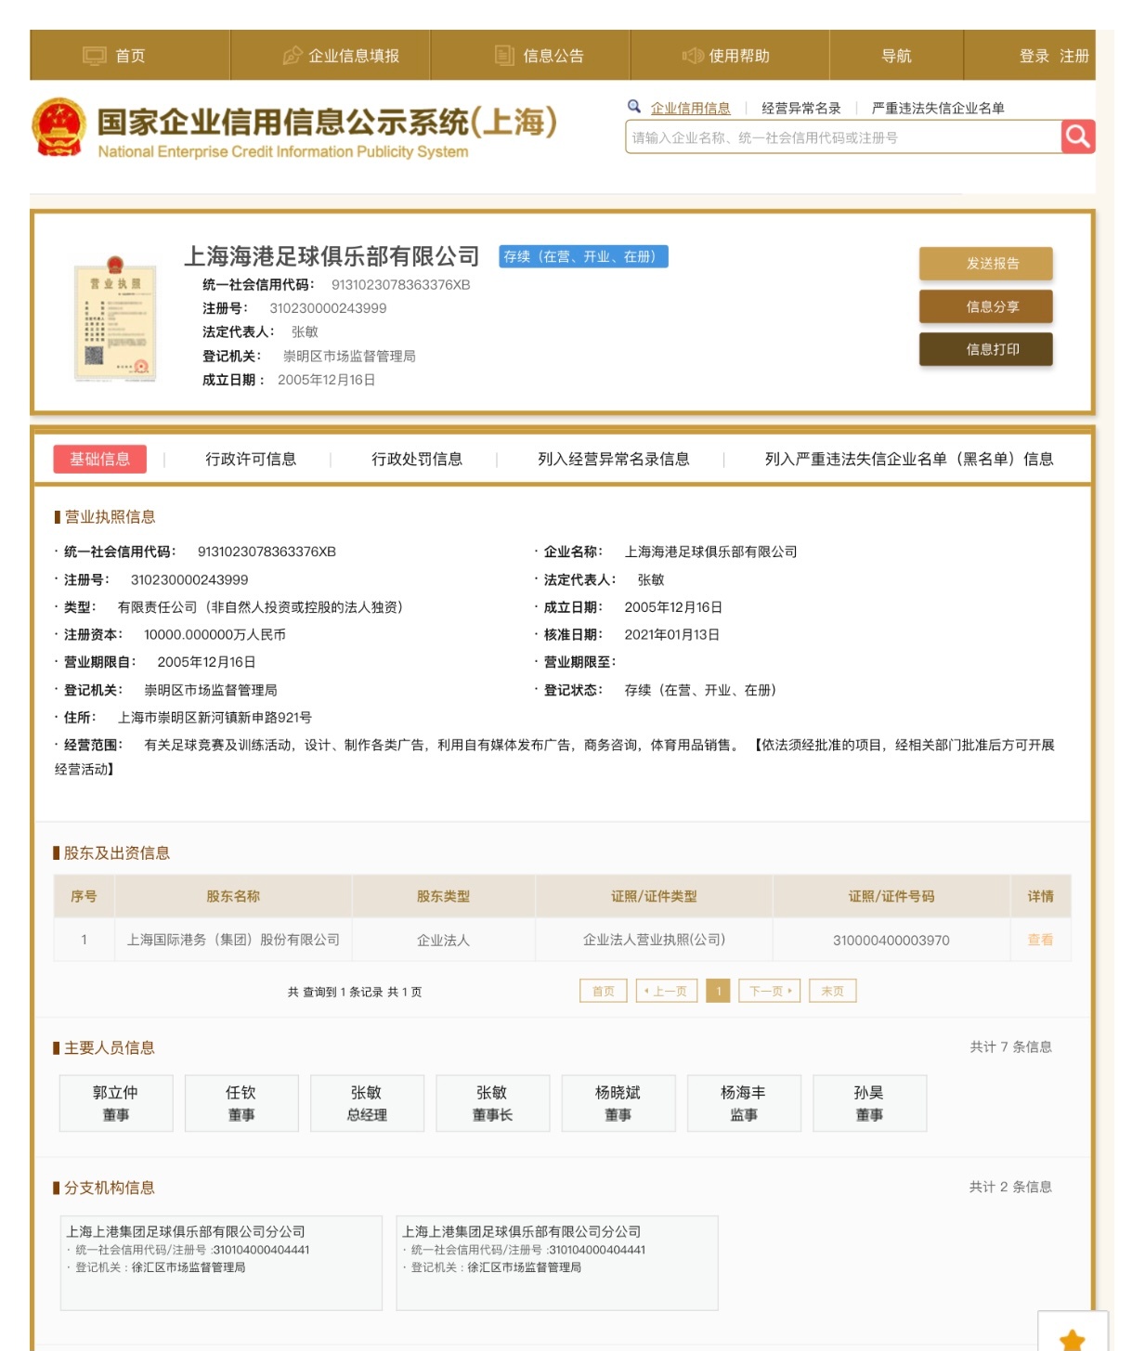Click the 首页 pagination button
This screenshot has height=1351, width=1132.
[604, 991]
